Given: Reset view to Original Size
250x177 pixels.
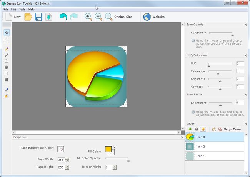Looking at the screenshot, I should pos(118,17).
